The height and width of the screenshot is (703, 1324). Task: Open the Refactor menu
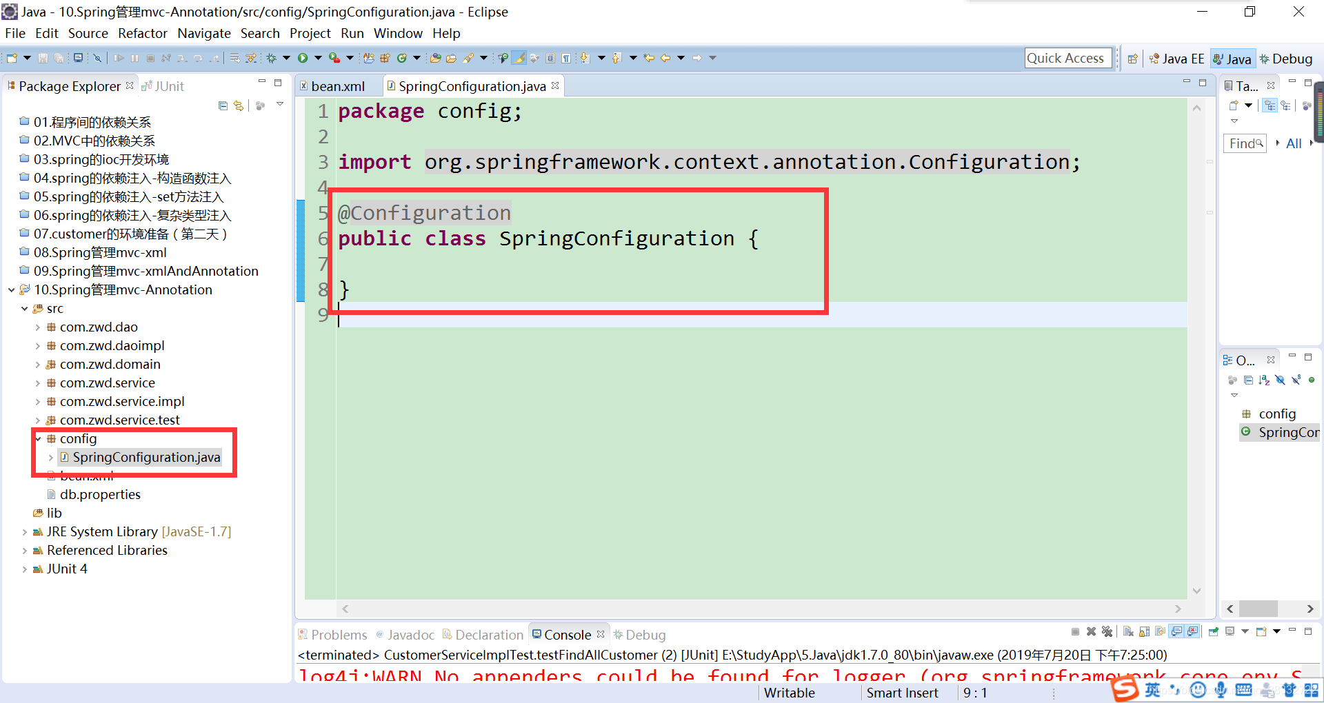(x=143, y=33)
